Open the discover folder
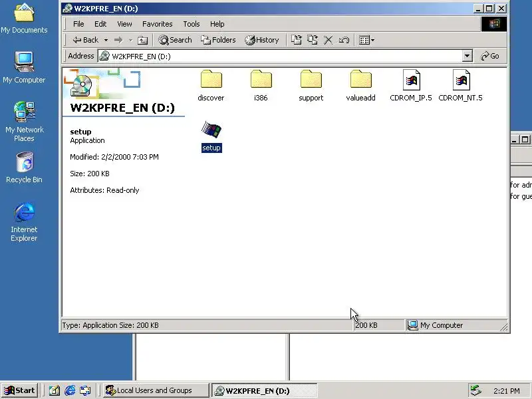532x399 pixels. pyautogui.click(x=211, y=86)
